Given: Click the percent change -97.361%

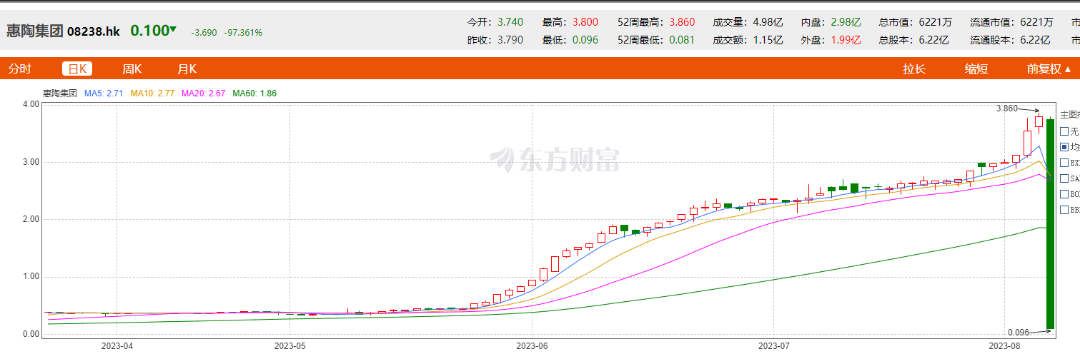Looking at the screenshot, I should pyautogui.click(x=243, y=33).
